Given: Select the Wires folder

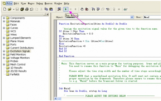Looking at the screenshot, I should click(x=13, y=35).
